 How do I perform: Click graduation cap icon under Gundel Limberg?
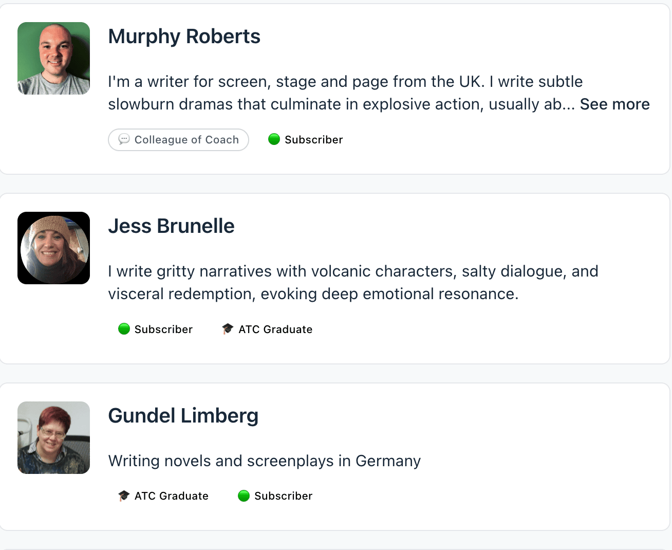point(124,496)
